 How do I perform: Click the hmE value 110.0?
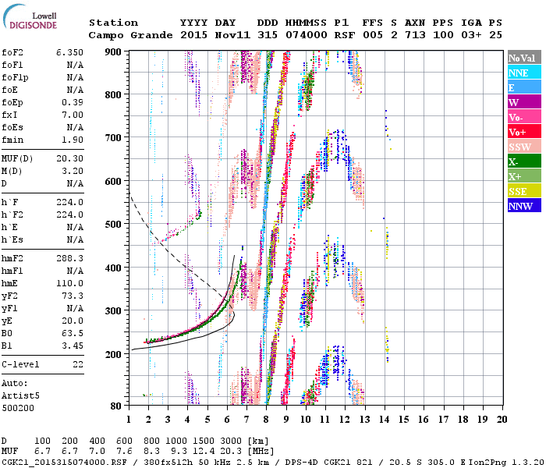point(69,283)
